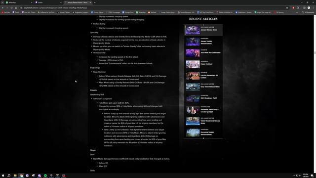Show more bookmarks overflow chevron

point(297,12)
